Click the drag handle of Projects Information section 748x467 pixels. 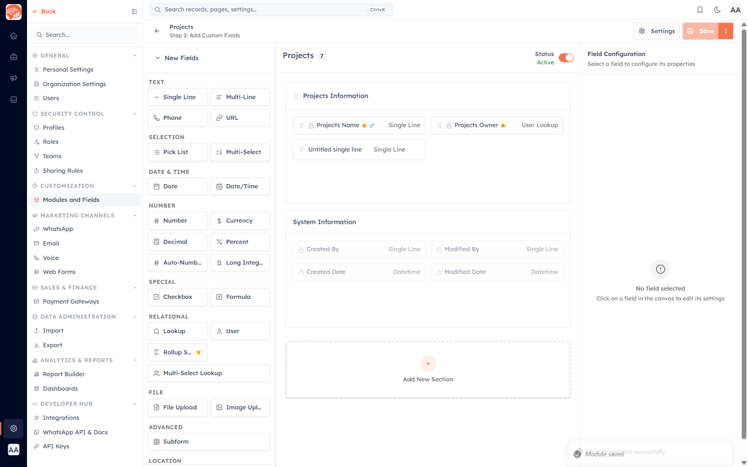[x=296, y=96]
